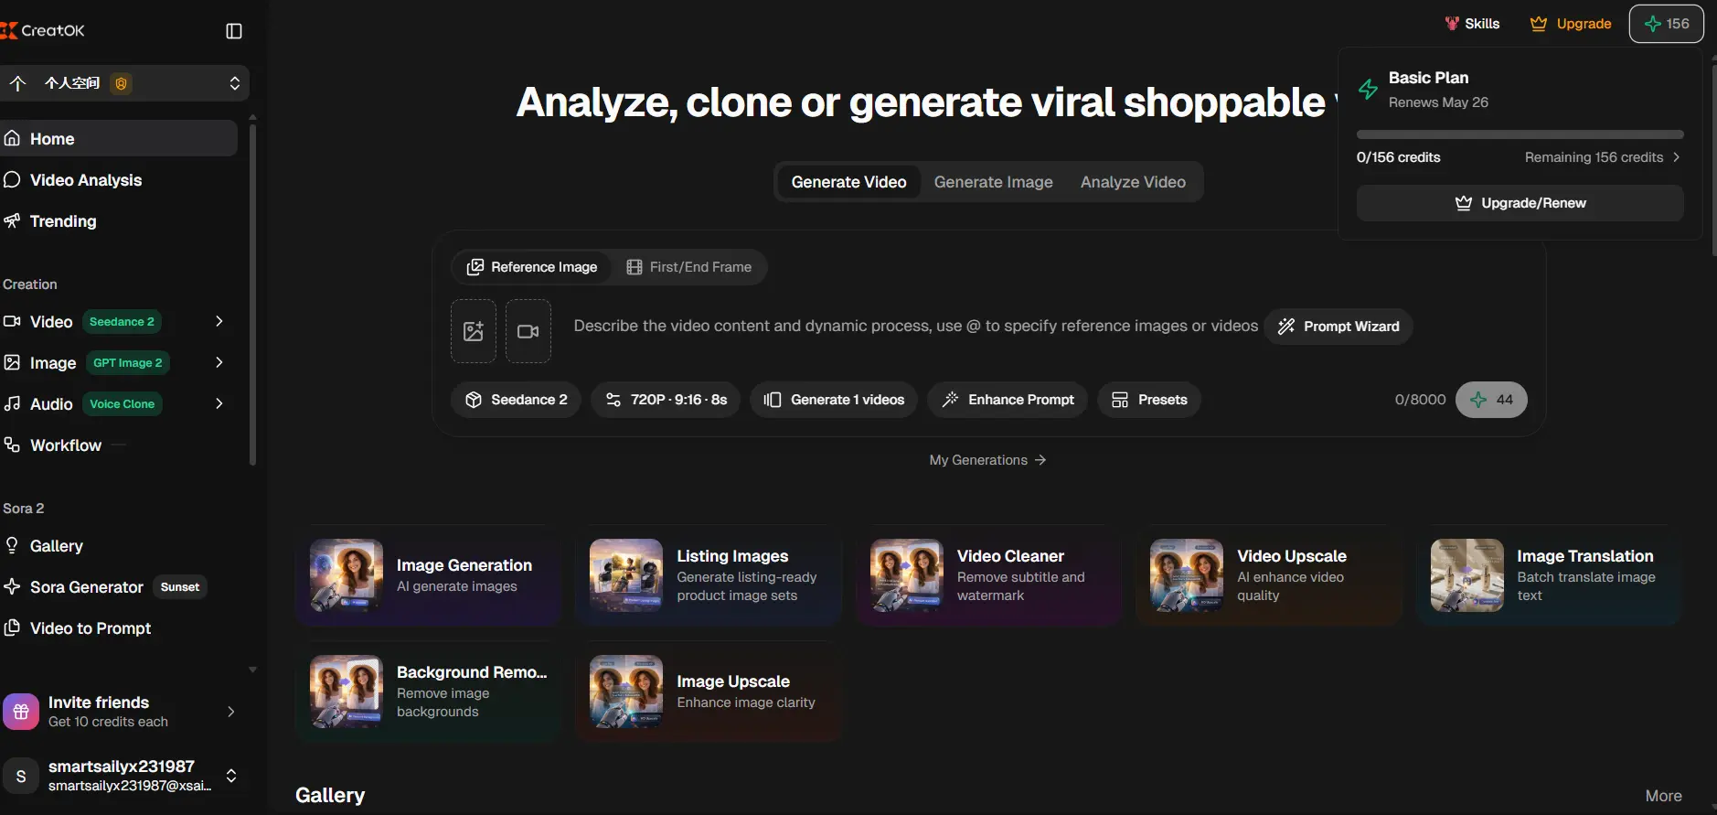The image size is (1717, 815).
Task: Open the Generate 1 videos count dropdown
Action: click(834, 400)
